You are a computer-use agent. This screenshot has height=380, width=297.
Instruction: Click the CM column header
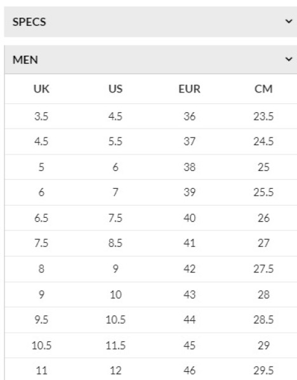coord(263,89)
